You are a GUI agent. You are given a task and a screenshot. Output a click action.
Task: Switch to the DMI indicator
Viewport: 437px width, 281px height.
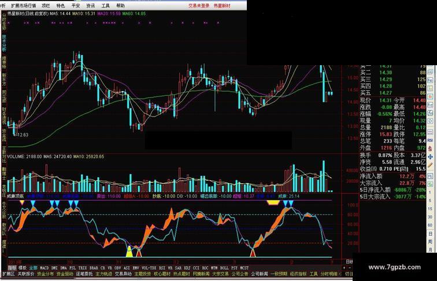(x=54, y=268)
